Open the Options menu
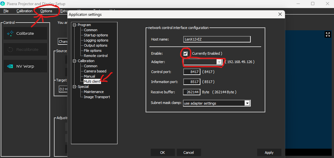Viewport: 334px width, 158px height. (46, 11)
